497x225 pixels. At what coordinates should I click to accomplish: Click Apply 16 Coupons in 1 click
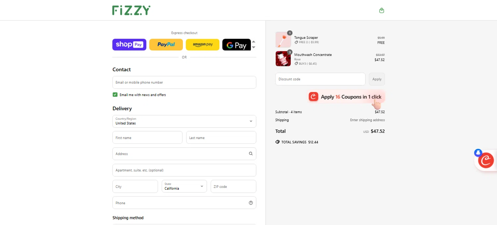pyautogui.click(x=346, y=97)
